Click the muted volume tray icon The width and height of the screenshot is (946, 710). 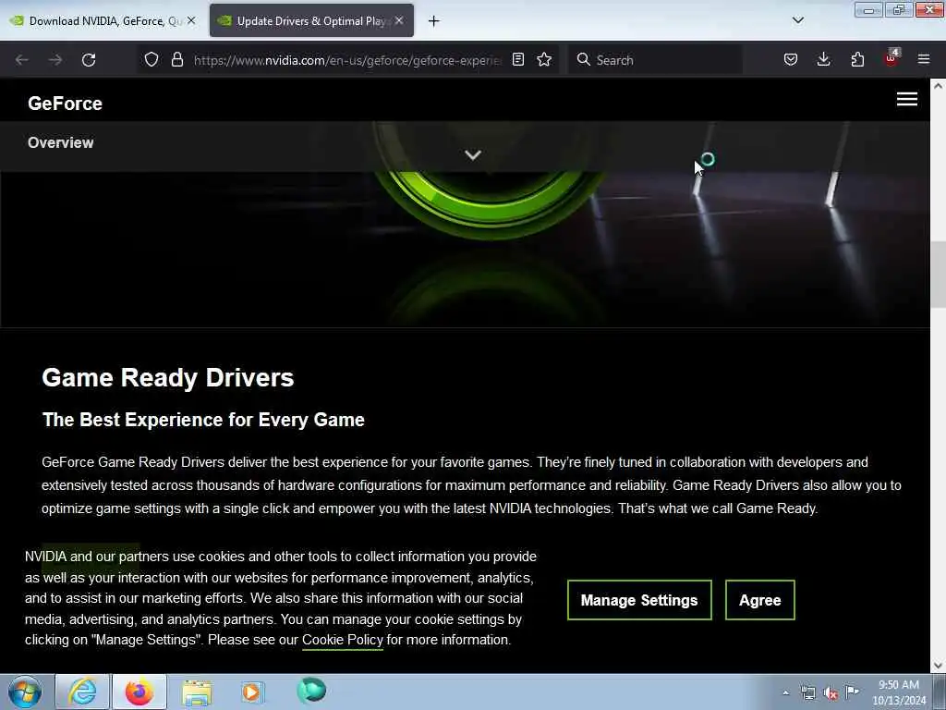831,693
